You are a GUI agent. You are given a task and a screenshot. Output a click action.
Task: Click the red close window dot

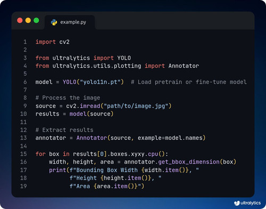[20, 20]
